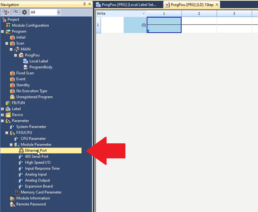Click column header 2 in ladder editor

tap(199, 14)
